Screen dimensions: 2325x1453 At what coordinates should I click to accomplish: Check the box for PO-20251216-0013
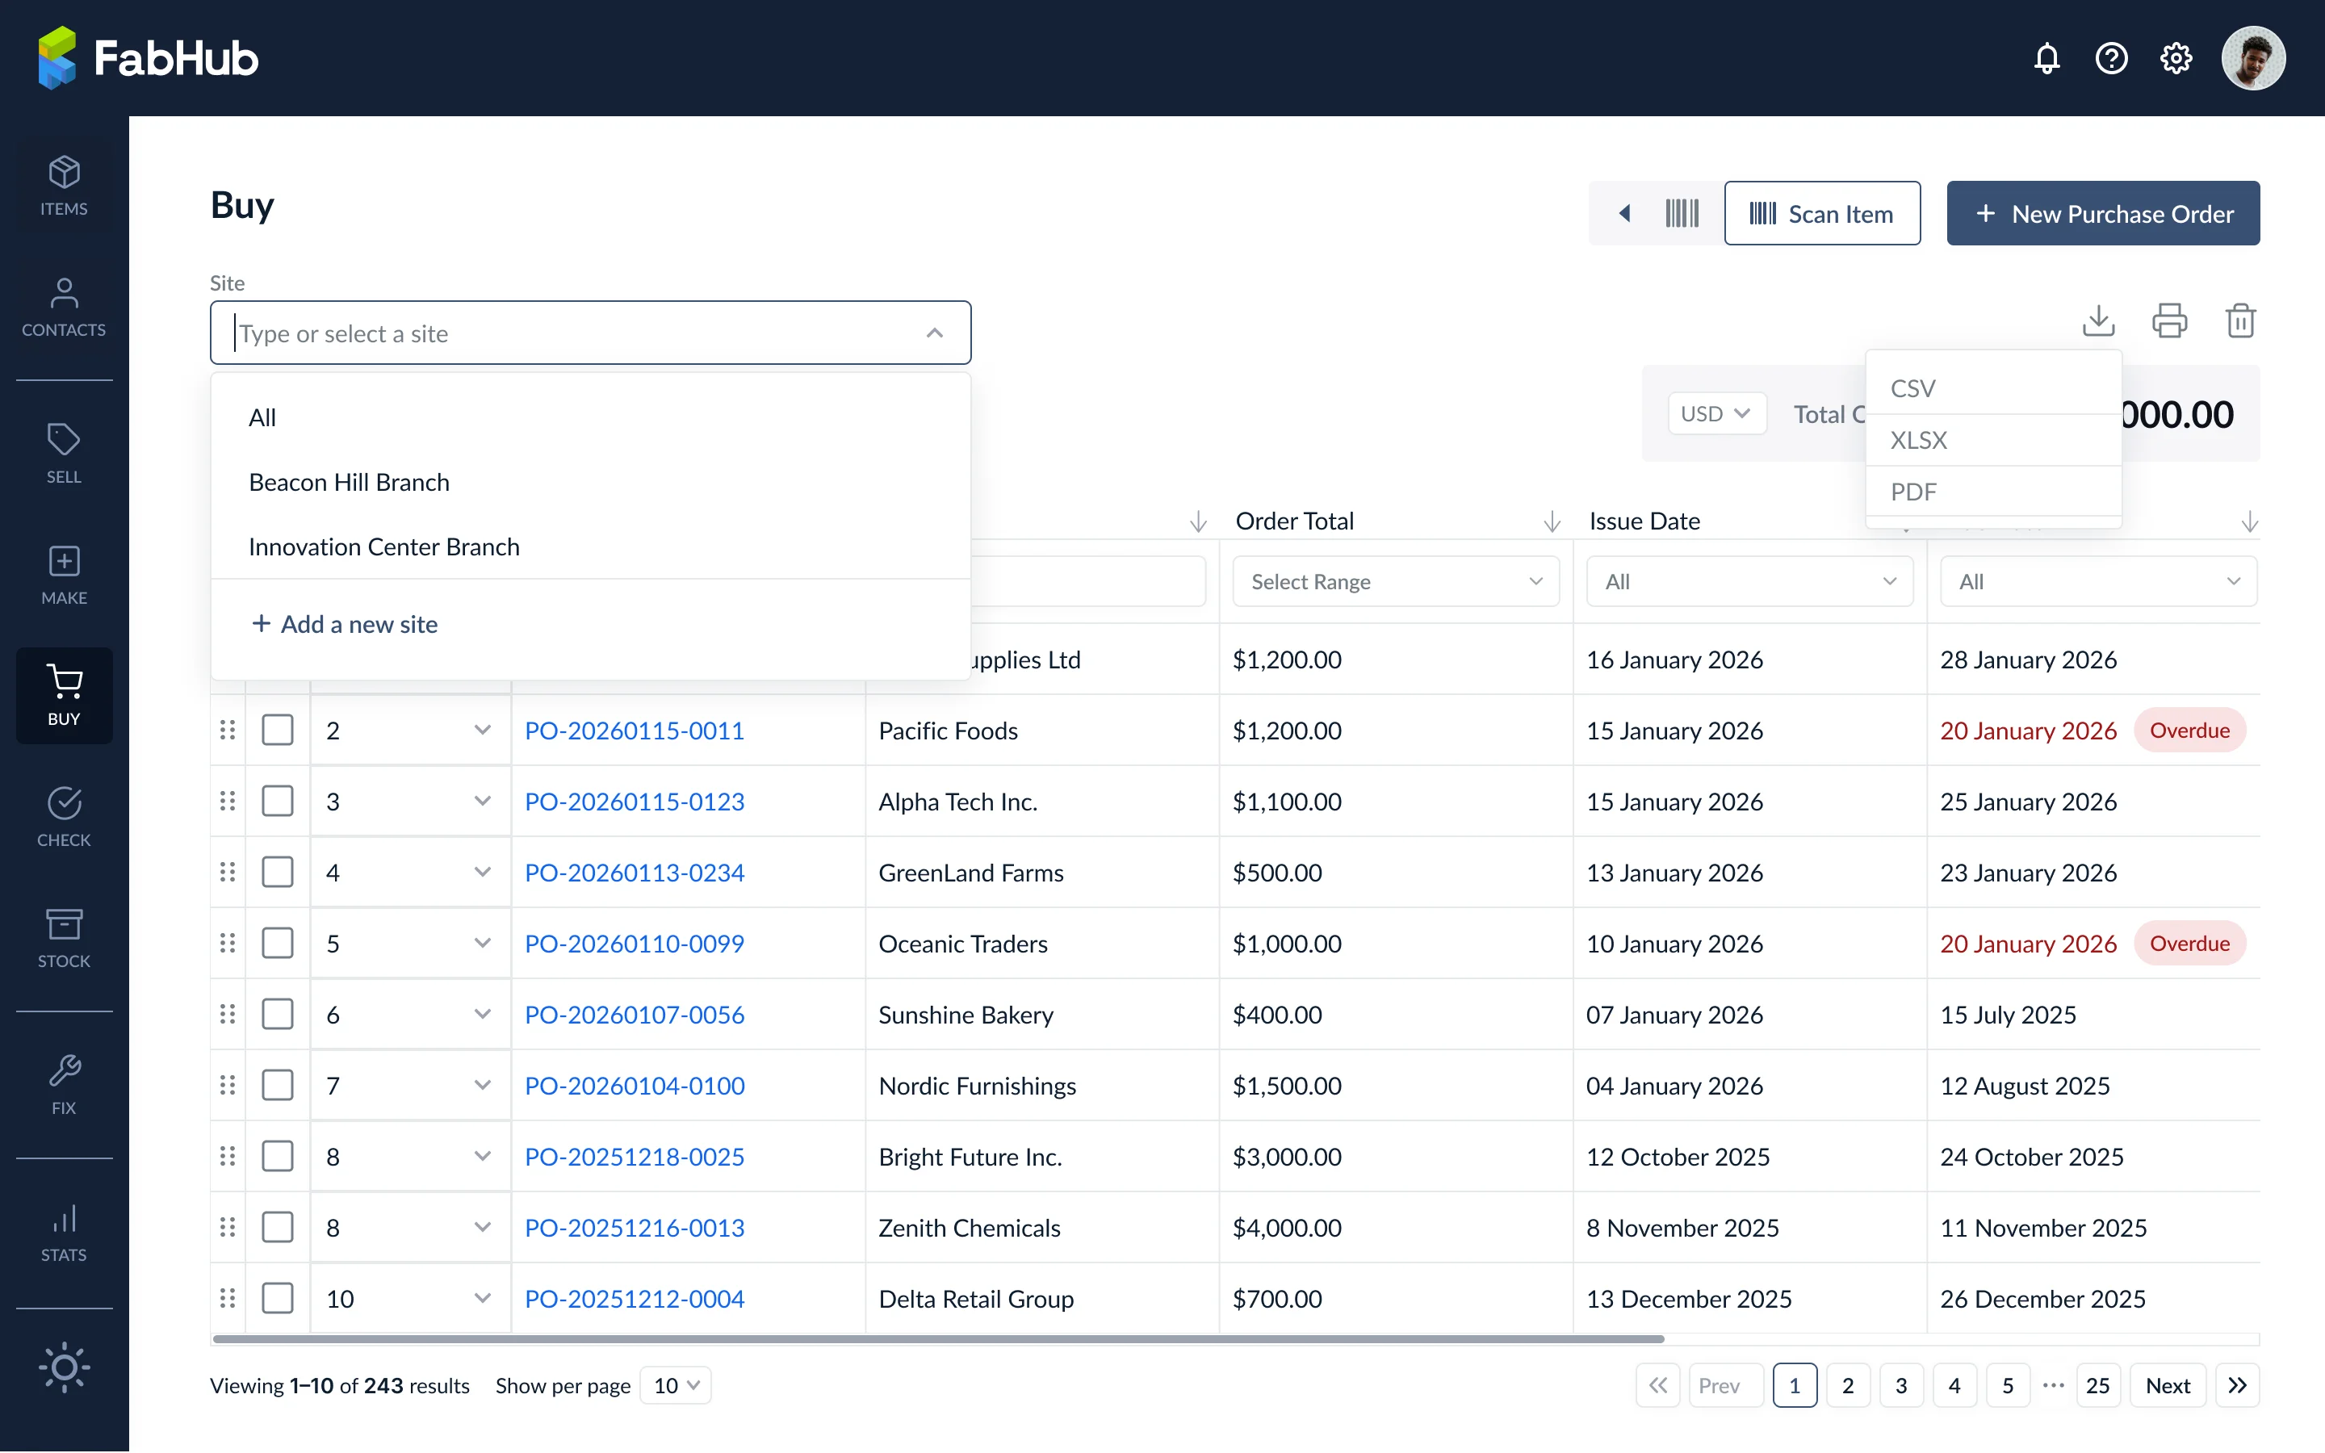coord(278,1227)
